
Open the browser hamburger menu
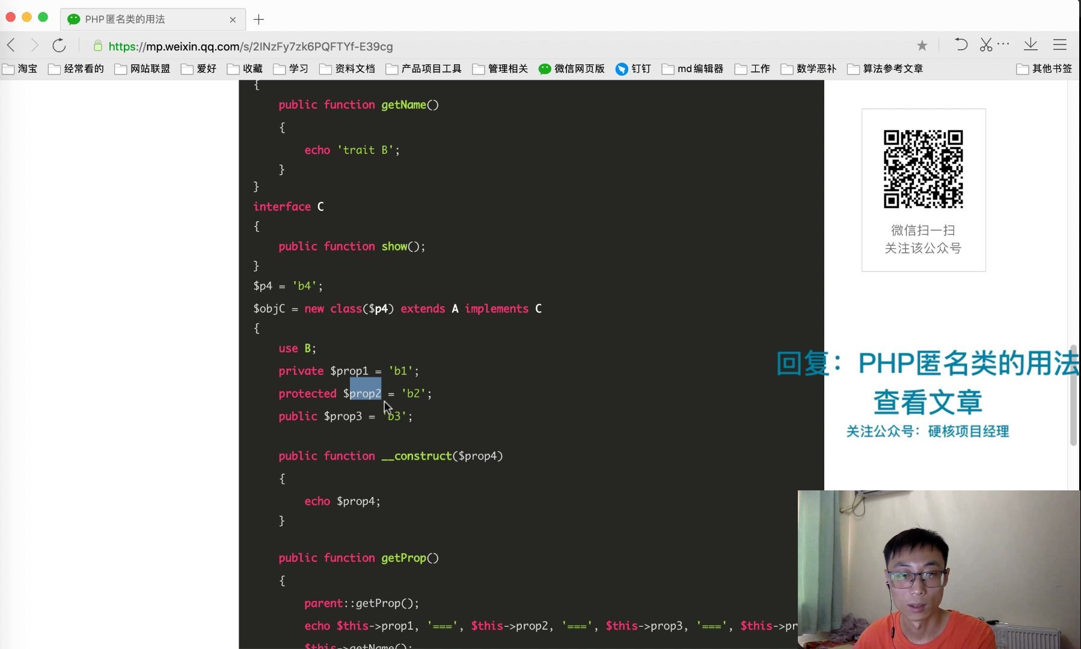point(1060,44)
